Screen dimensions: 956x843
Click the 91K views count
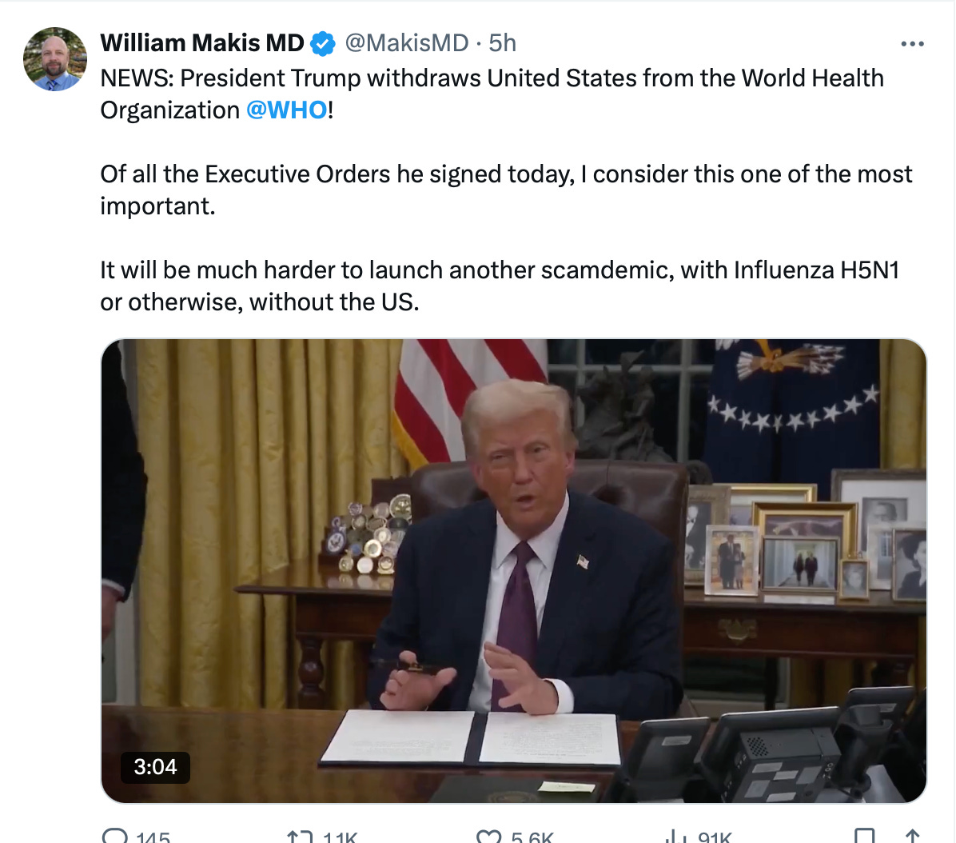[x=715, y=837]
